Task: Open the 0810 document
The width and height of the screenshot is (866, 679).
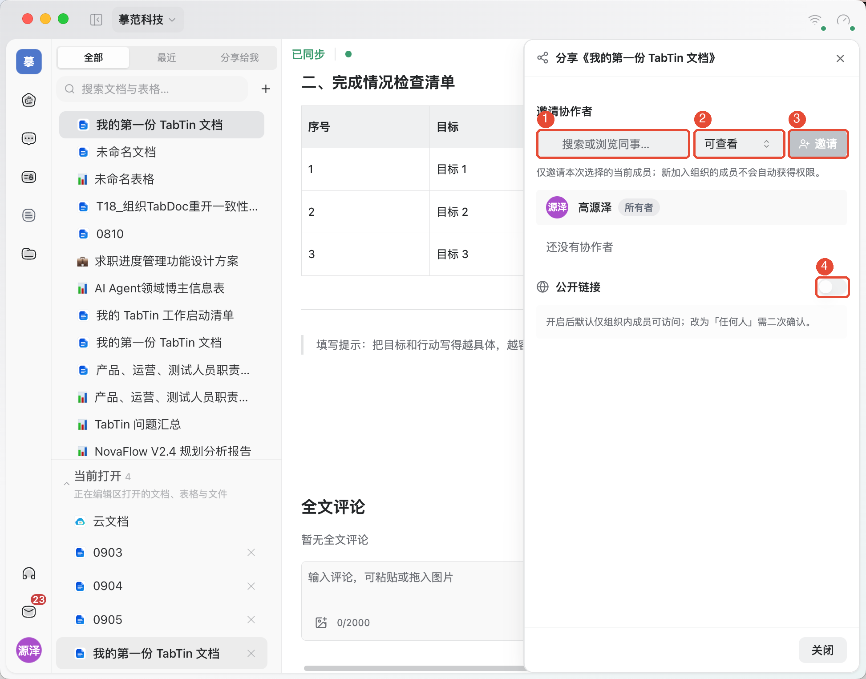Action: pyautogui.click(x=162, y=234)
